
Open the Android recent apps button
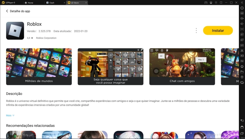[242, 133]
